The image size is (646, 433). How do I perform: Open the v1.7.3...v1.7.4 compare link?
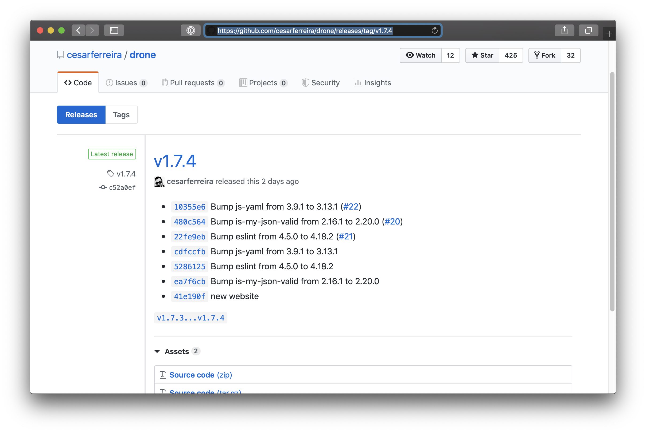coord(190,318)
